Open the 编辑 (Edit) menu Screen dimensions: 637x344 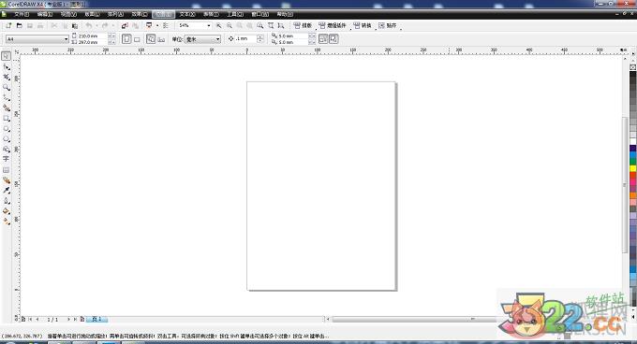(45, 14)
